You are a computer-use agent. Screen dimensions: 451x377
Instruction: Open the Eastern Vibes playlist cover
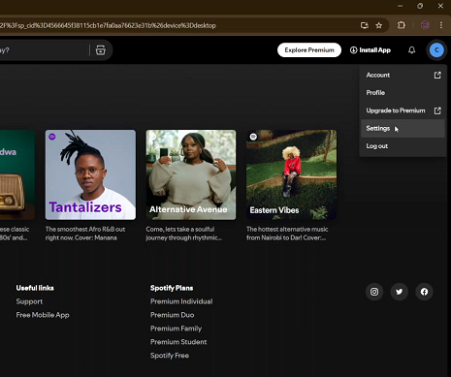(291, 174)
